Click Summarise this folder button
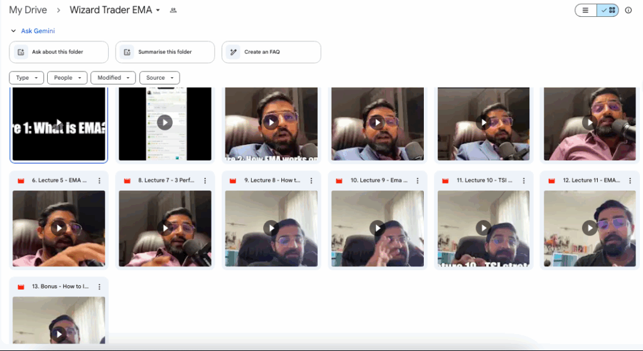Viewport: 643px width, 351px height. [x=165, y=52]
